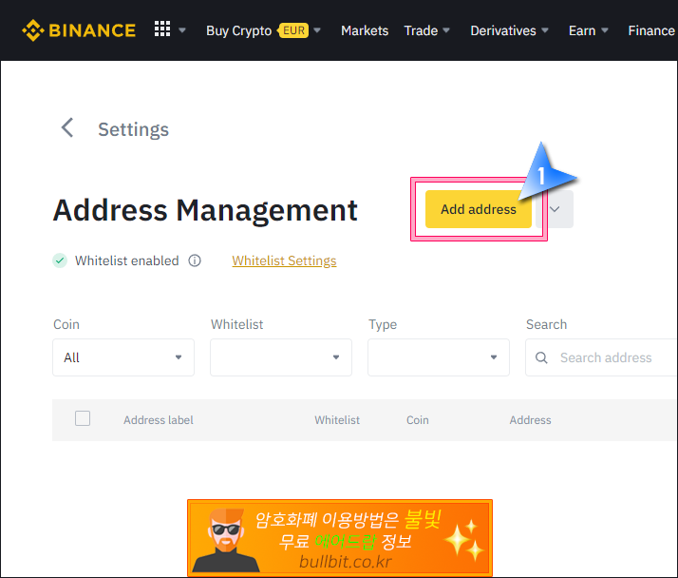678x578 pixels.
Task: Click the magnifier icon in search box
Action: [x=541, y=357]
